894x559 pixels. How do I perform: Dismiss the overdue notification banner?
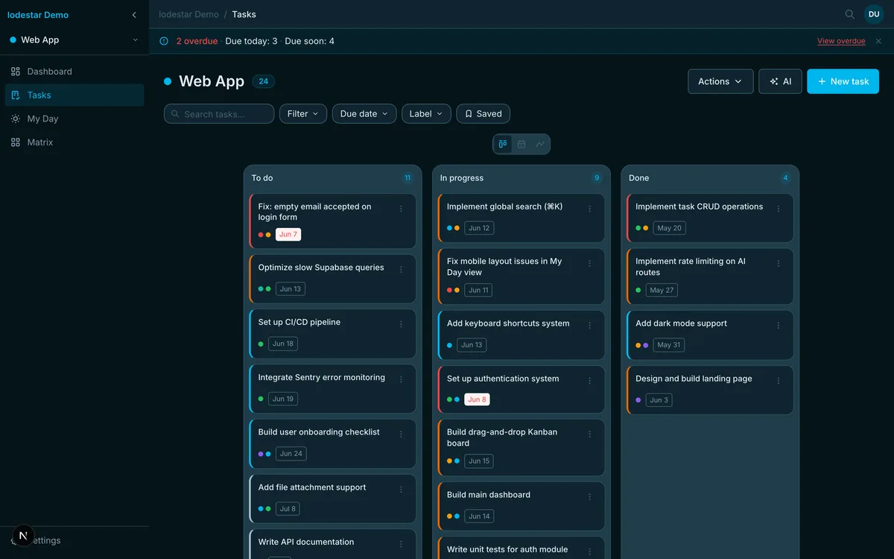(878, 41)
